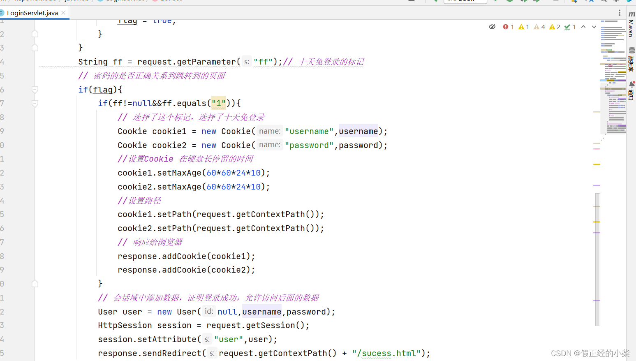Click 'cookie2.setPath' statement
This screenshot has height=361, width=636.
[x=221, y=229]
